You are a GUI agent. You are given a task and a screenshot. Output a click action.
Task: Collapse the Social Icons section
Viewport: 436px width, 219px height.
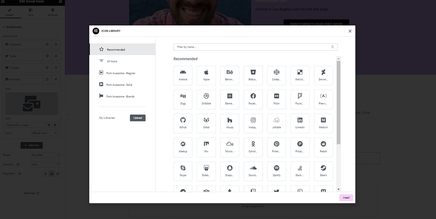click(12, 27)
